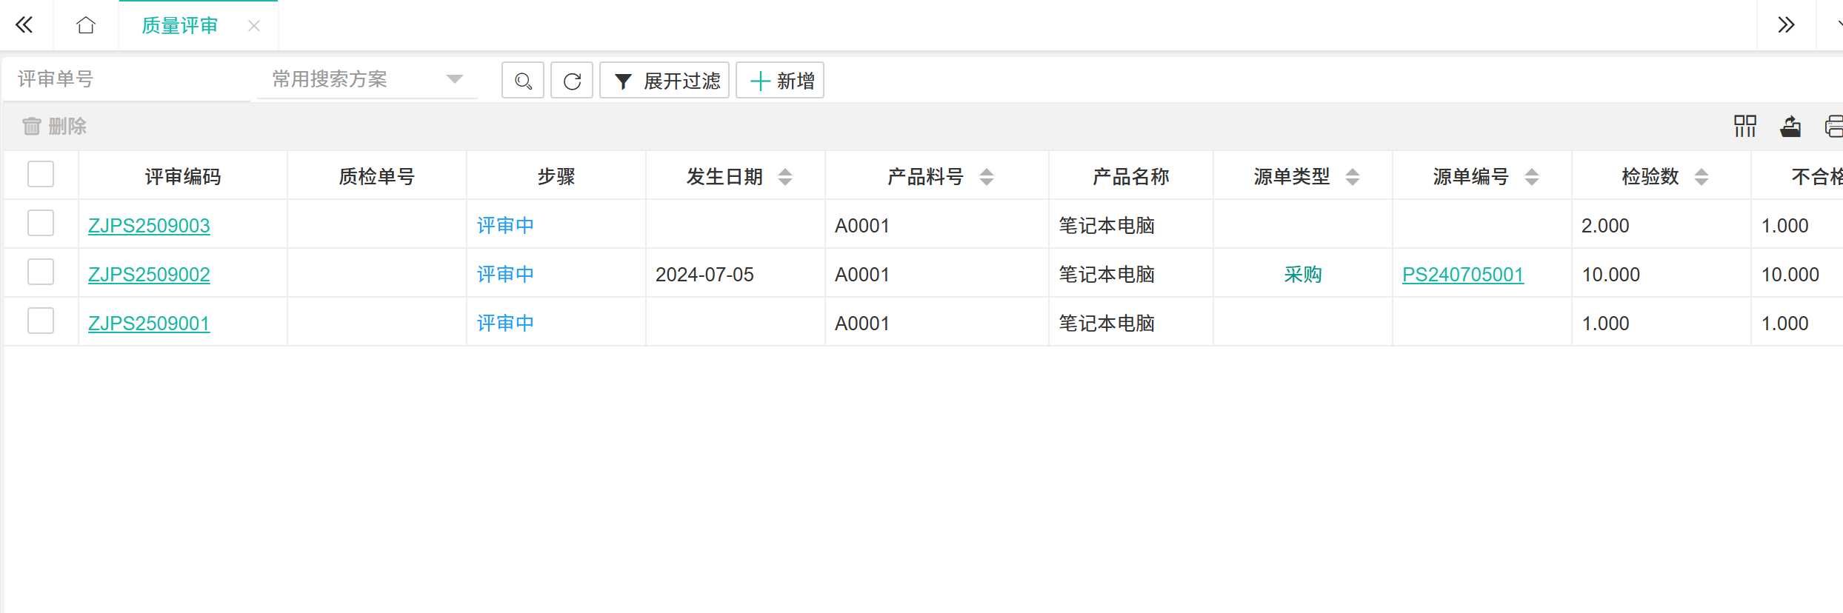Close the 质量评审 tab

pos(254,26)
